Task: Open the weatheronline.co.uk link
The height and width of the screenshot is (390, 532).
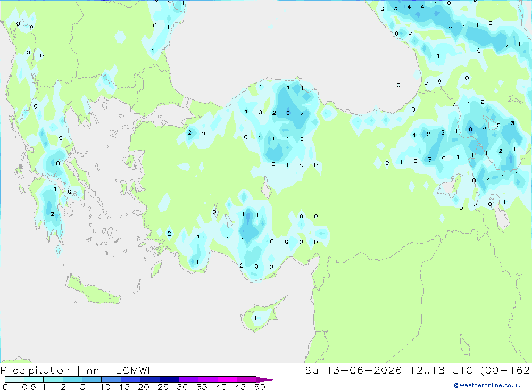Action: [487, 385]
